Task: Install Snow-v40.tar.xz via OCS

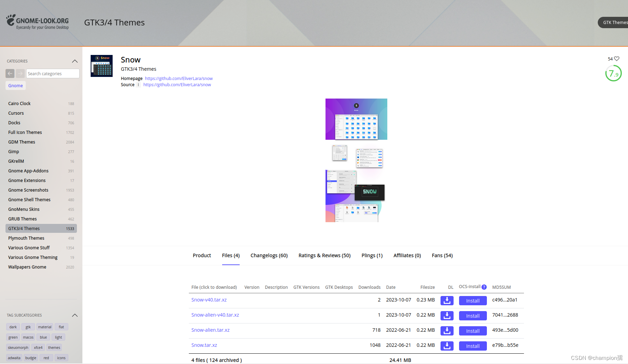Action: click(x=473, y=300)
